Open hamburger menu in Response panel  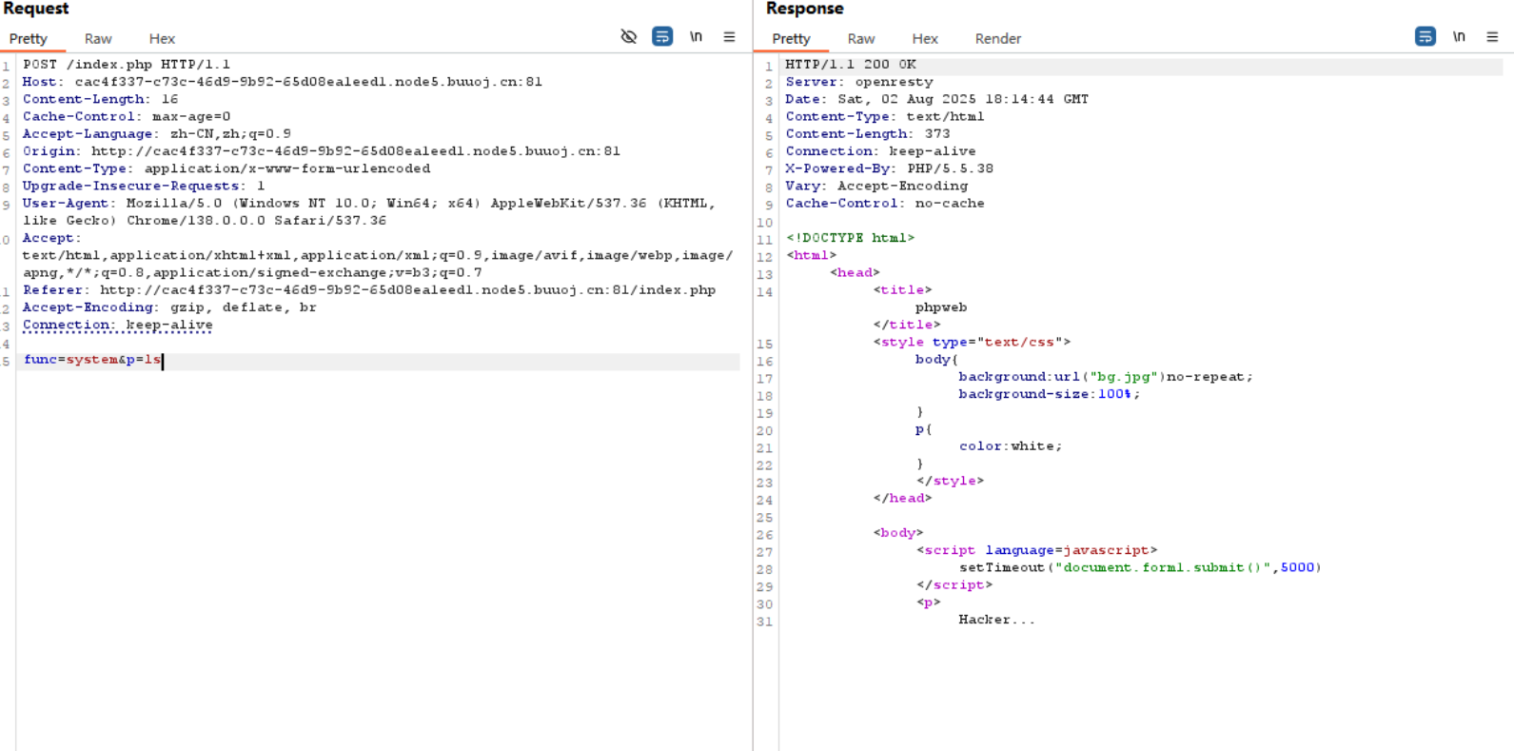click(1492, 37)
